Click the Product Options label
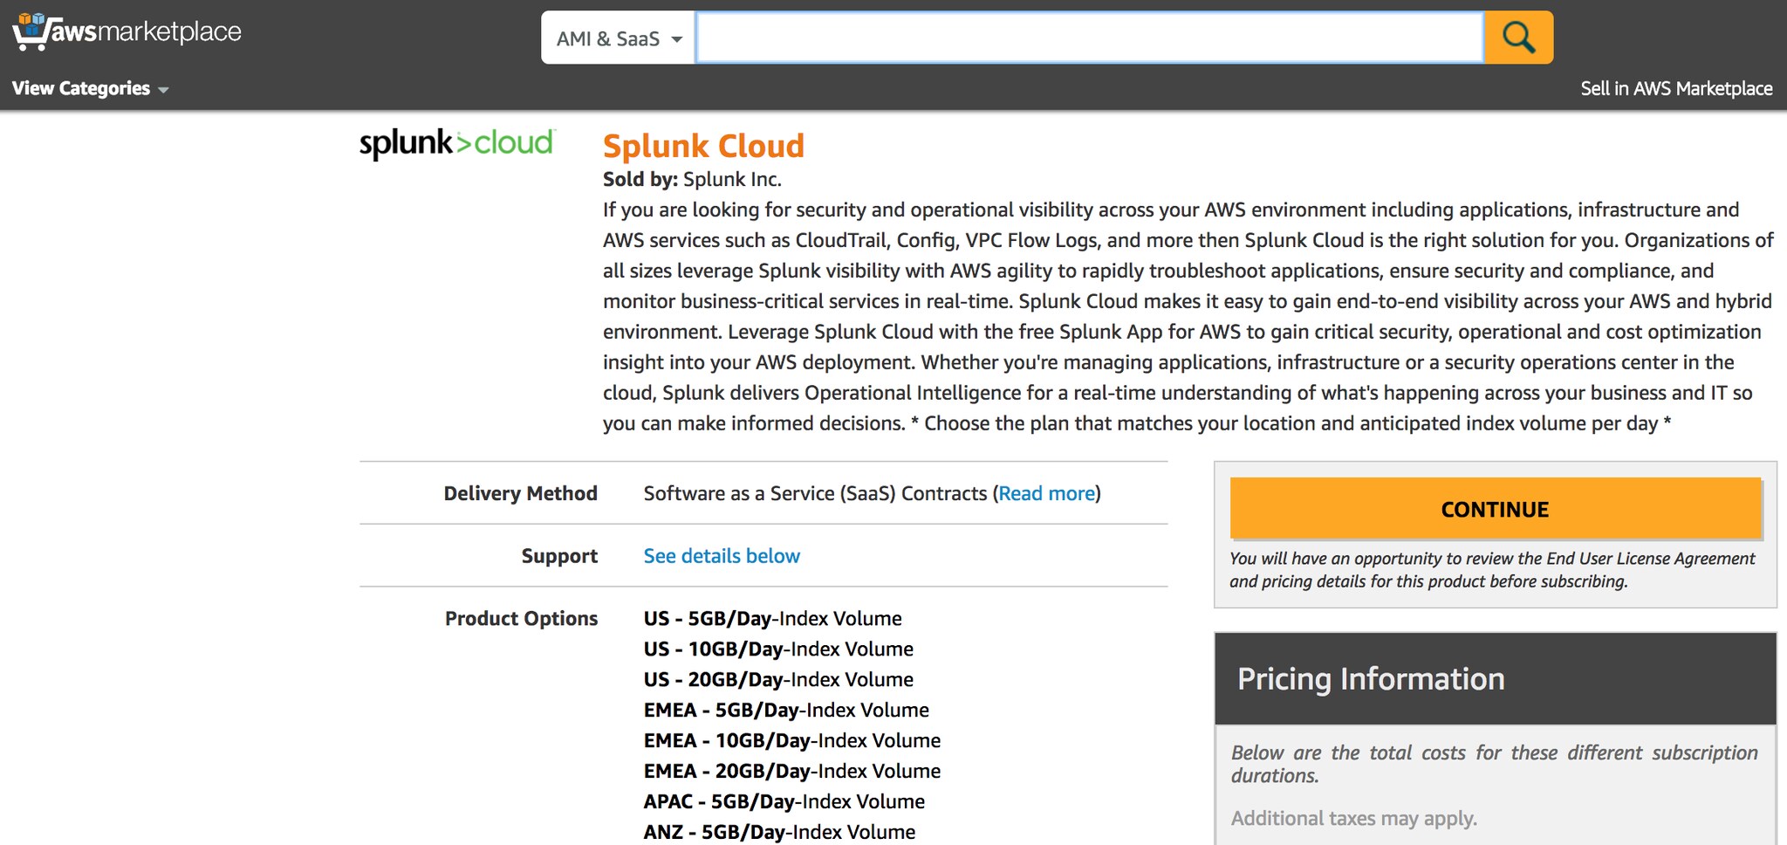 521,619
